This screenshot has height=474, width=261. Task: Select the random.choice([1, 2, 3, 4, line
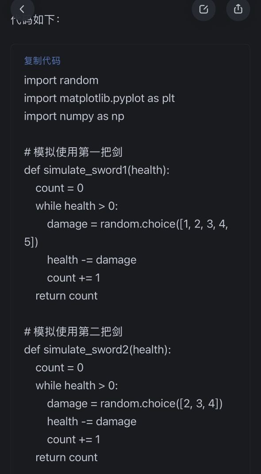[x=138, y=224]
